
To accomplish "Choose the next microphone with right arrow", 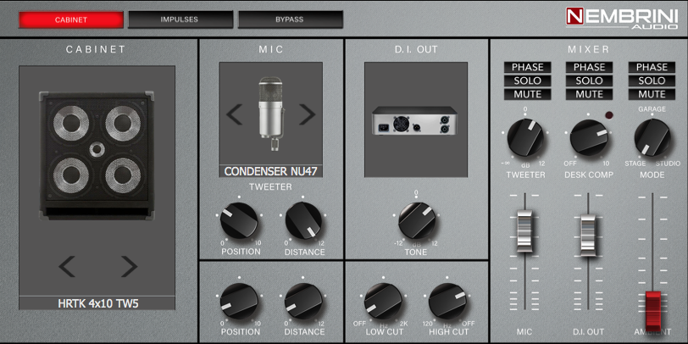I will point(307,114).
